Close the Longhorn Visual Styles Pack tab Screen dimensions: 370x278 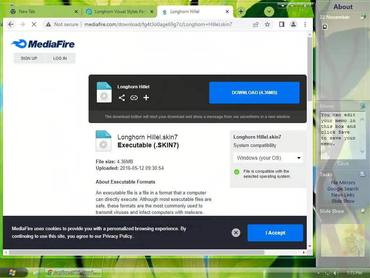click(x=152, y=12)
